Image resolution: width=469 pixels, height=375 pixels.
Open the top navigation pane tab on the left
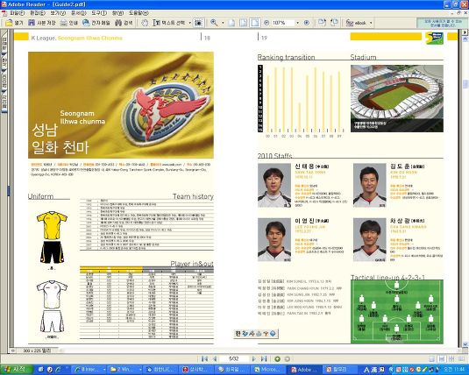tap(4, 42)
